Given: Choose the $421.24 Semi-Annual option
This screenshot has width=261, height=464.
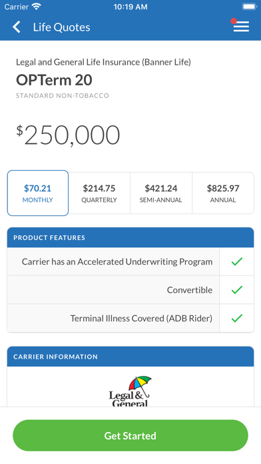Looking at the screenshot, I should pos(161,193).
